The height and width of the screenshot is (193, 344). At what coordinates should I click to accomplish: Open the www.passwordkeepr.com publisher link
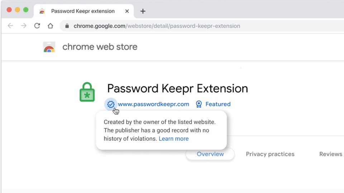[x=153, y=104]
